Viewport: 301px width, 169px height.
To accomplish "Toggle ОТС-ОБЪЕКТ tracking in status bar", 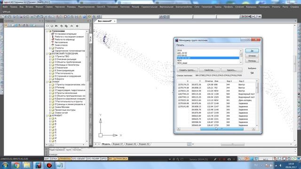I will click(x=79, y=159).
